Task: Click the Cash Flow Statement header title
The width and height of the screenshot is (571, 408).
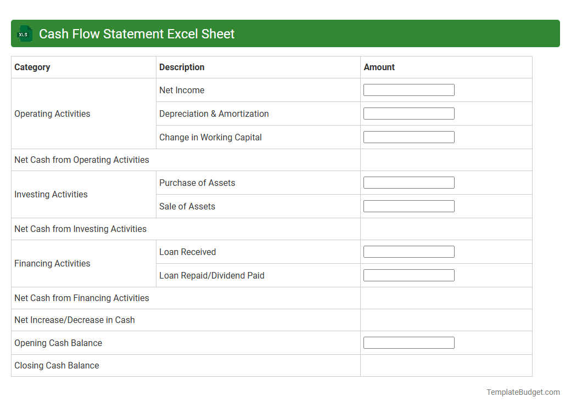Action: [136, 33]
